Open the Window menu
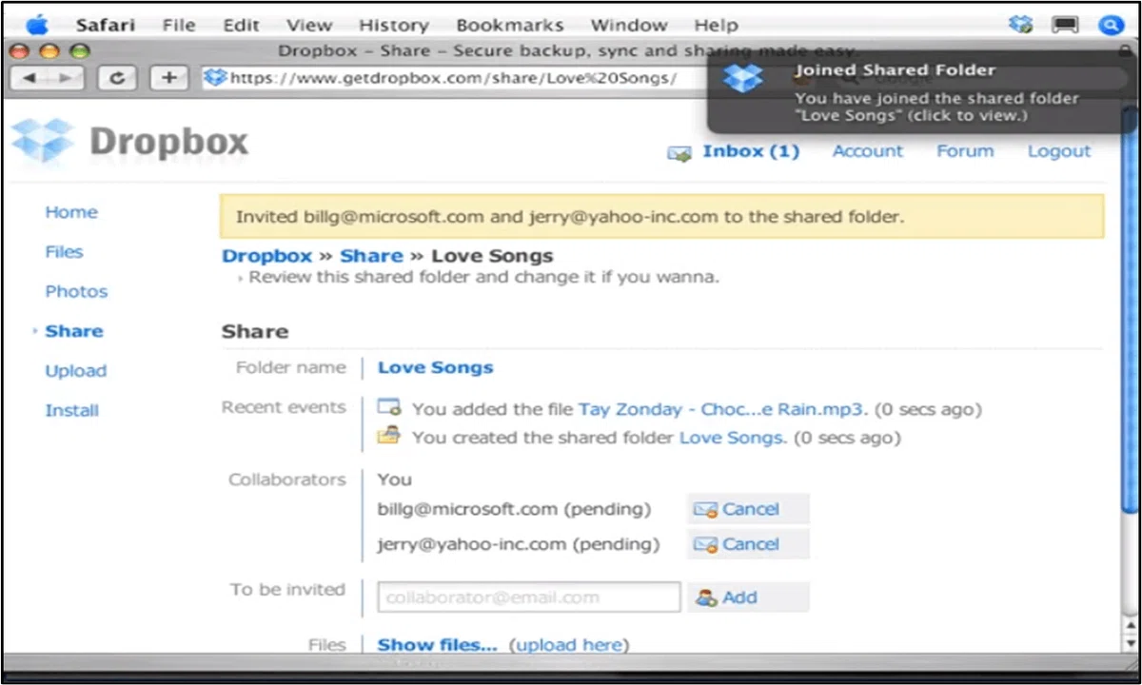The height and width of the screenshot is (685, 1142). click(628, 26)
